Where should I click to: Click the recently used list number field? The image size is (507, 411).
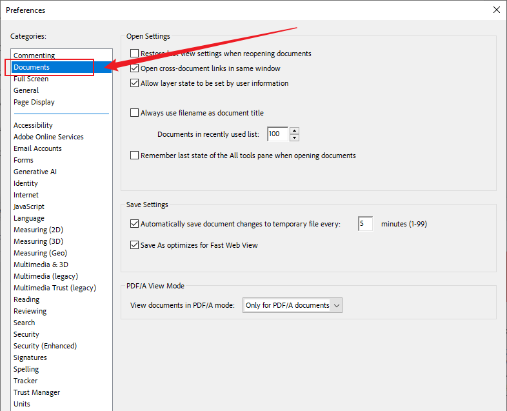278,134
